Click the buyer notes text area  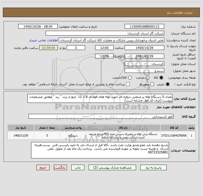tap(100, 150)
